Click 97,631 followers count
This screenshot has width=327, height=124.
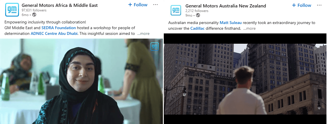34,10
